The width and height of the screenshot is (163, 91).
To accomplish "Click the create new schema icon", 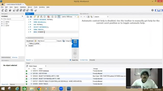I will (x=14, y=10).
